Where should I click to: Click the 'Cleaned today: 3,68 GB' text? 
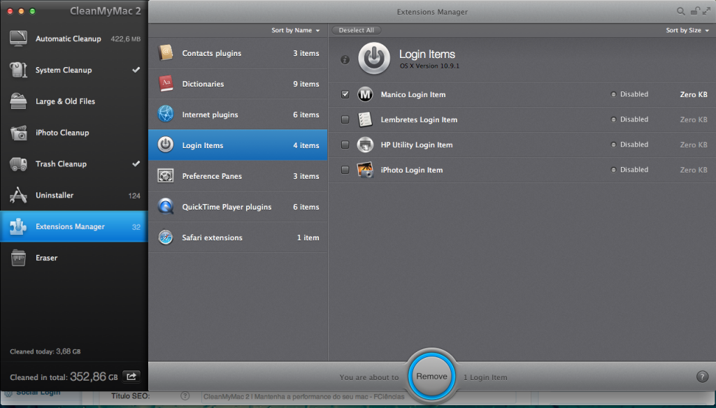(45, 351)
